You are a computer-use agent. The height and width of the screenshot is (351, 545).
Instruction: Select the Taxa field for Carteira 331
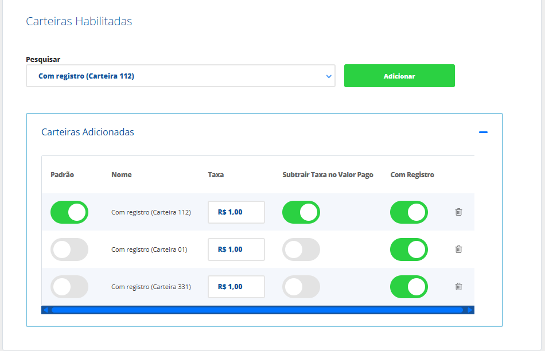236,287
